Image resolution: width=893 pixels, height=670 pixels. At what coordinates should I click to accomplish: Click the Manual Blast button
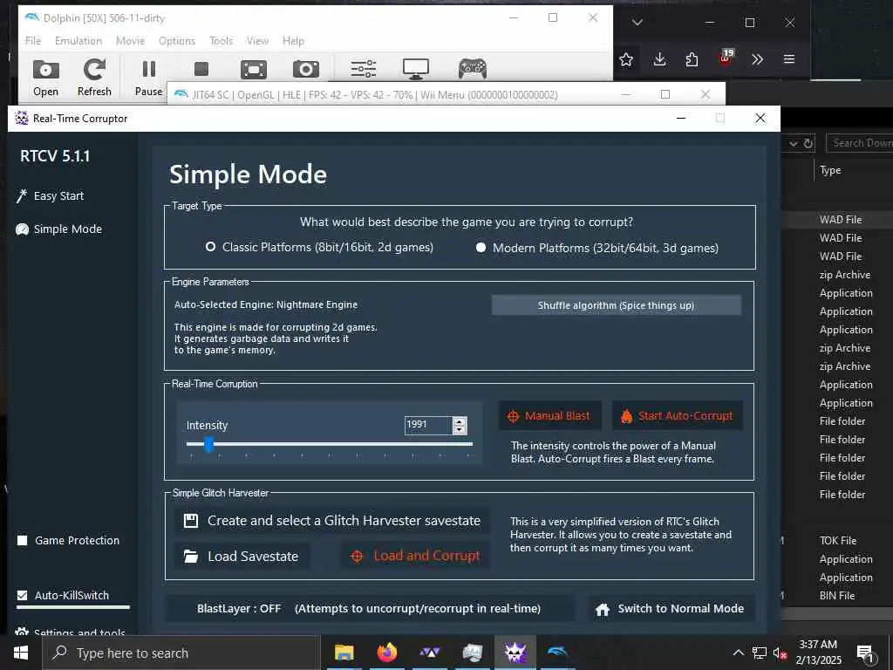pos(549,416)
